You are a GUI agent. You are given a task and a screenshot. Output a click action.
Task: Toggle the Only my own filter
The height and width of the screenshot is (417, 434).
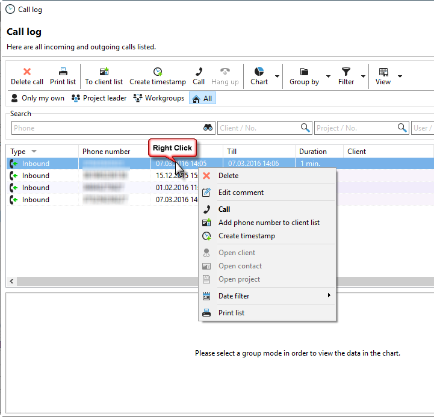[x=37, y=98]
